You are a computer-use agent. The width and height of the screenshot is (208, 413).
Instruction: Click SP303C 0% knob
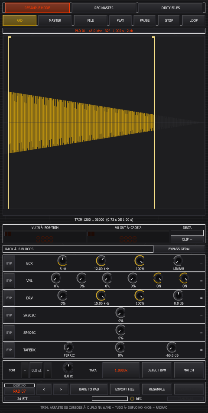click(120, 313)
